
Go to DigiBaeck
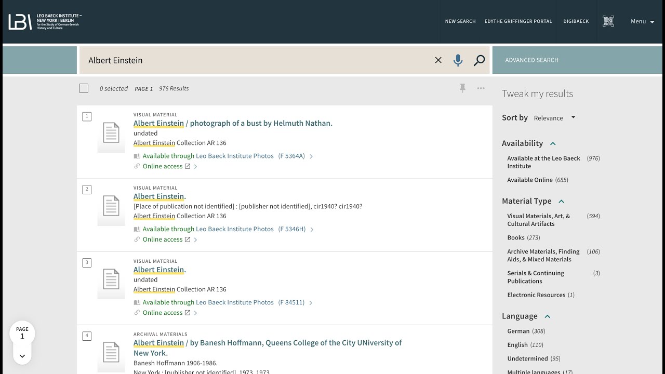[x=576, y=21]
